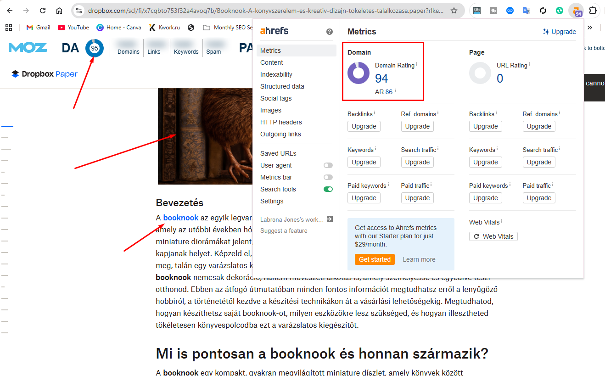The width and height of the screenshot is (605, 376).
Task: Disable the Search tools toggle
Action: tap(328, 189)
